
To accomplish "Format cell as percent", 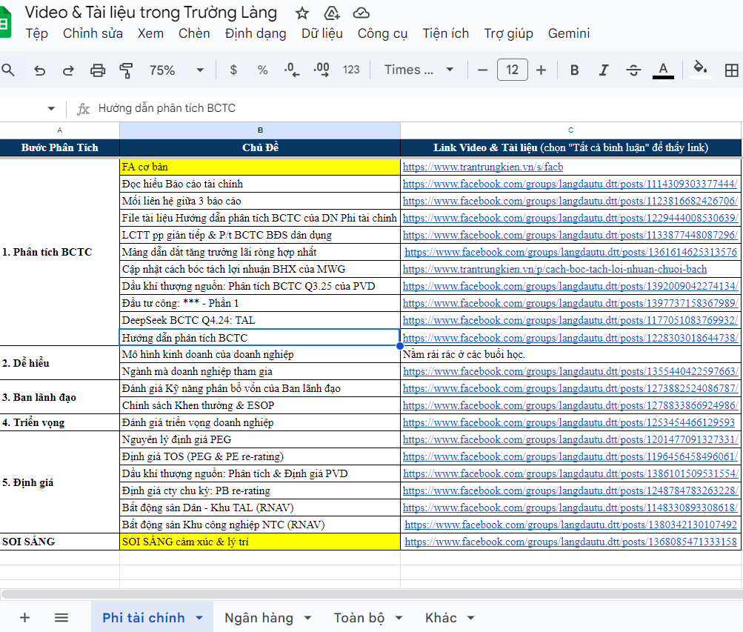I will [x=262, y=70].
